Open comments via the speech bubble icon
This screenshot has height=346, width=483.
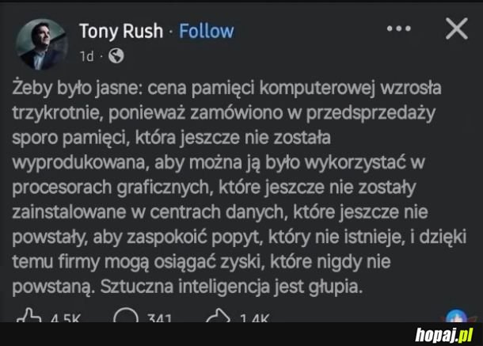pyautogui.click(x=124, y=317)
